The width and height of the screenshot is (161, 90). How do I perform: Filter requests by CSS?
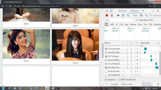pos(121,24)
